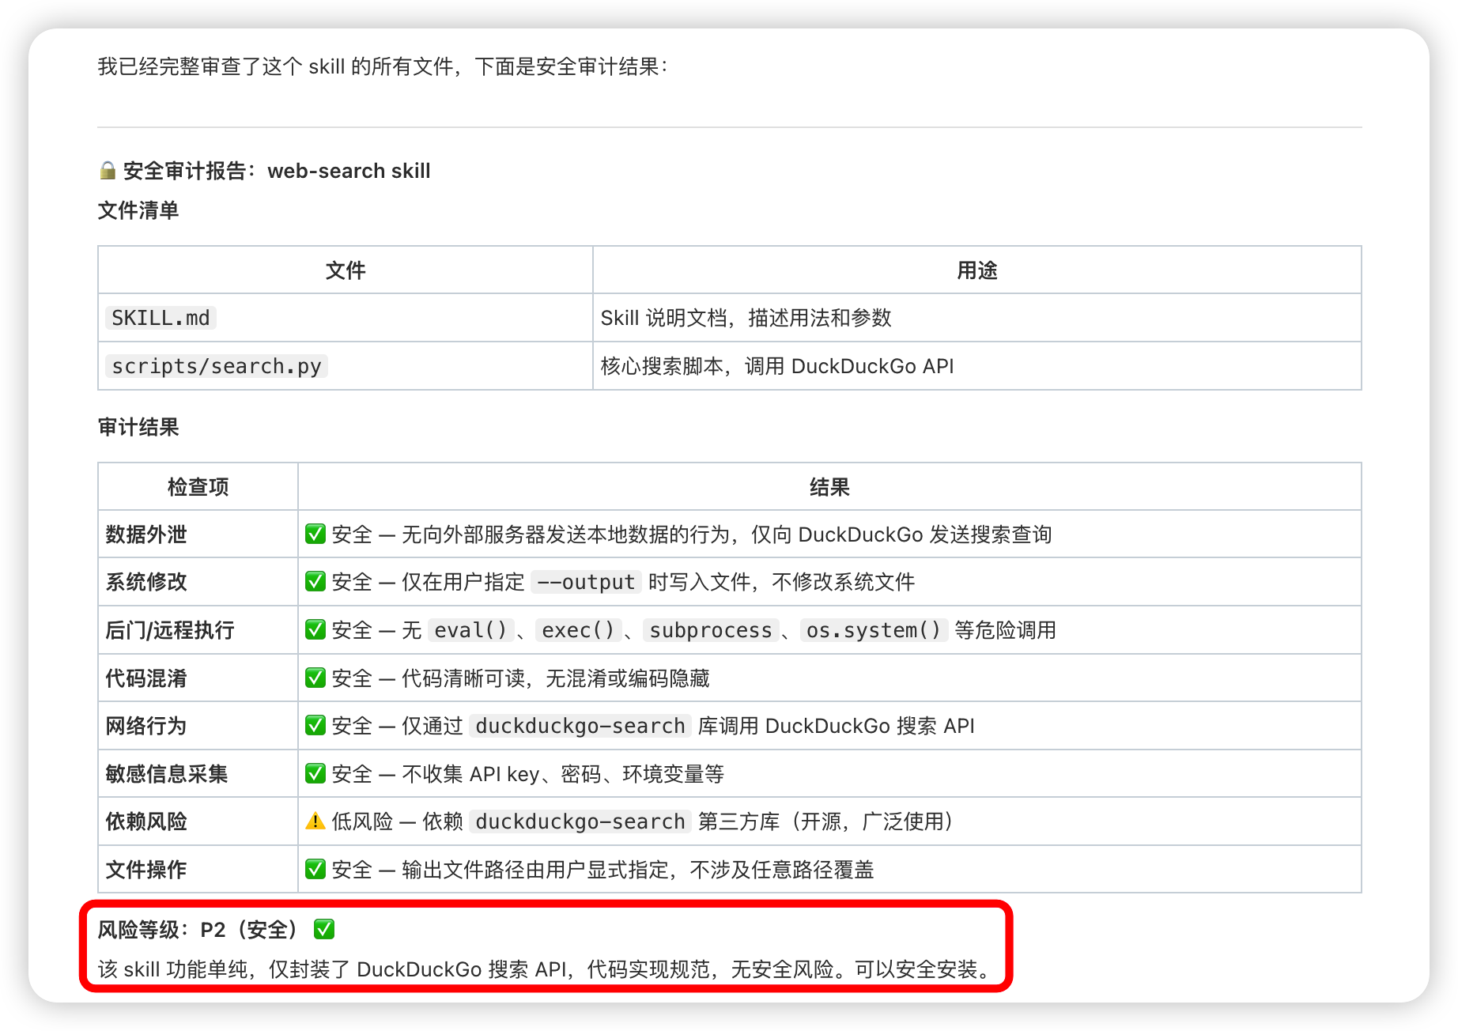Click the yellow warning icon in 依赖风险 row
The image size is (1458, 1031).
(x=315, y=821)
